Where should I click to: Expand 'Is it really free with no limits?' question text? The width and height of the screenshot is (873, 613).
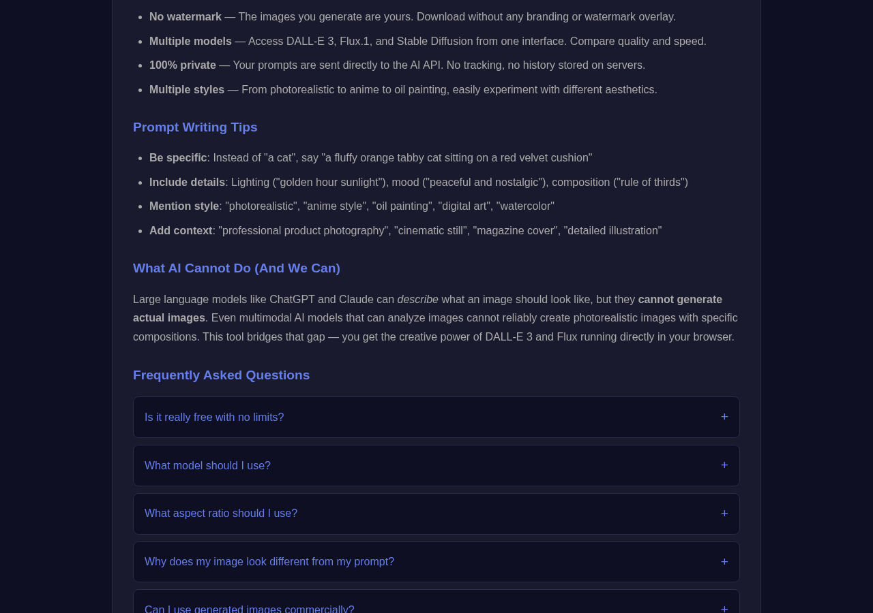click(x=214, y=418)
